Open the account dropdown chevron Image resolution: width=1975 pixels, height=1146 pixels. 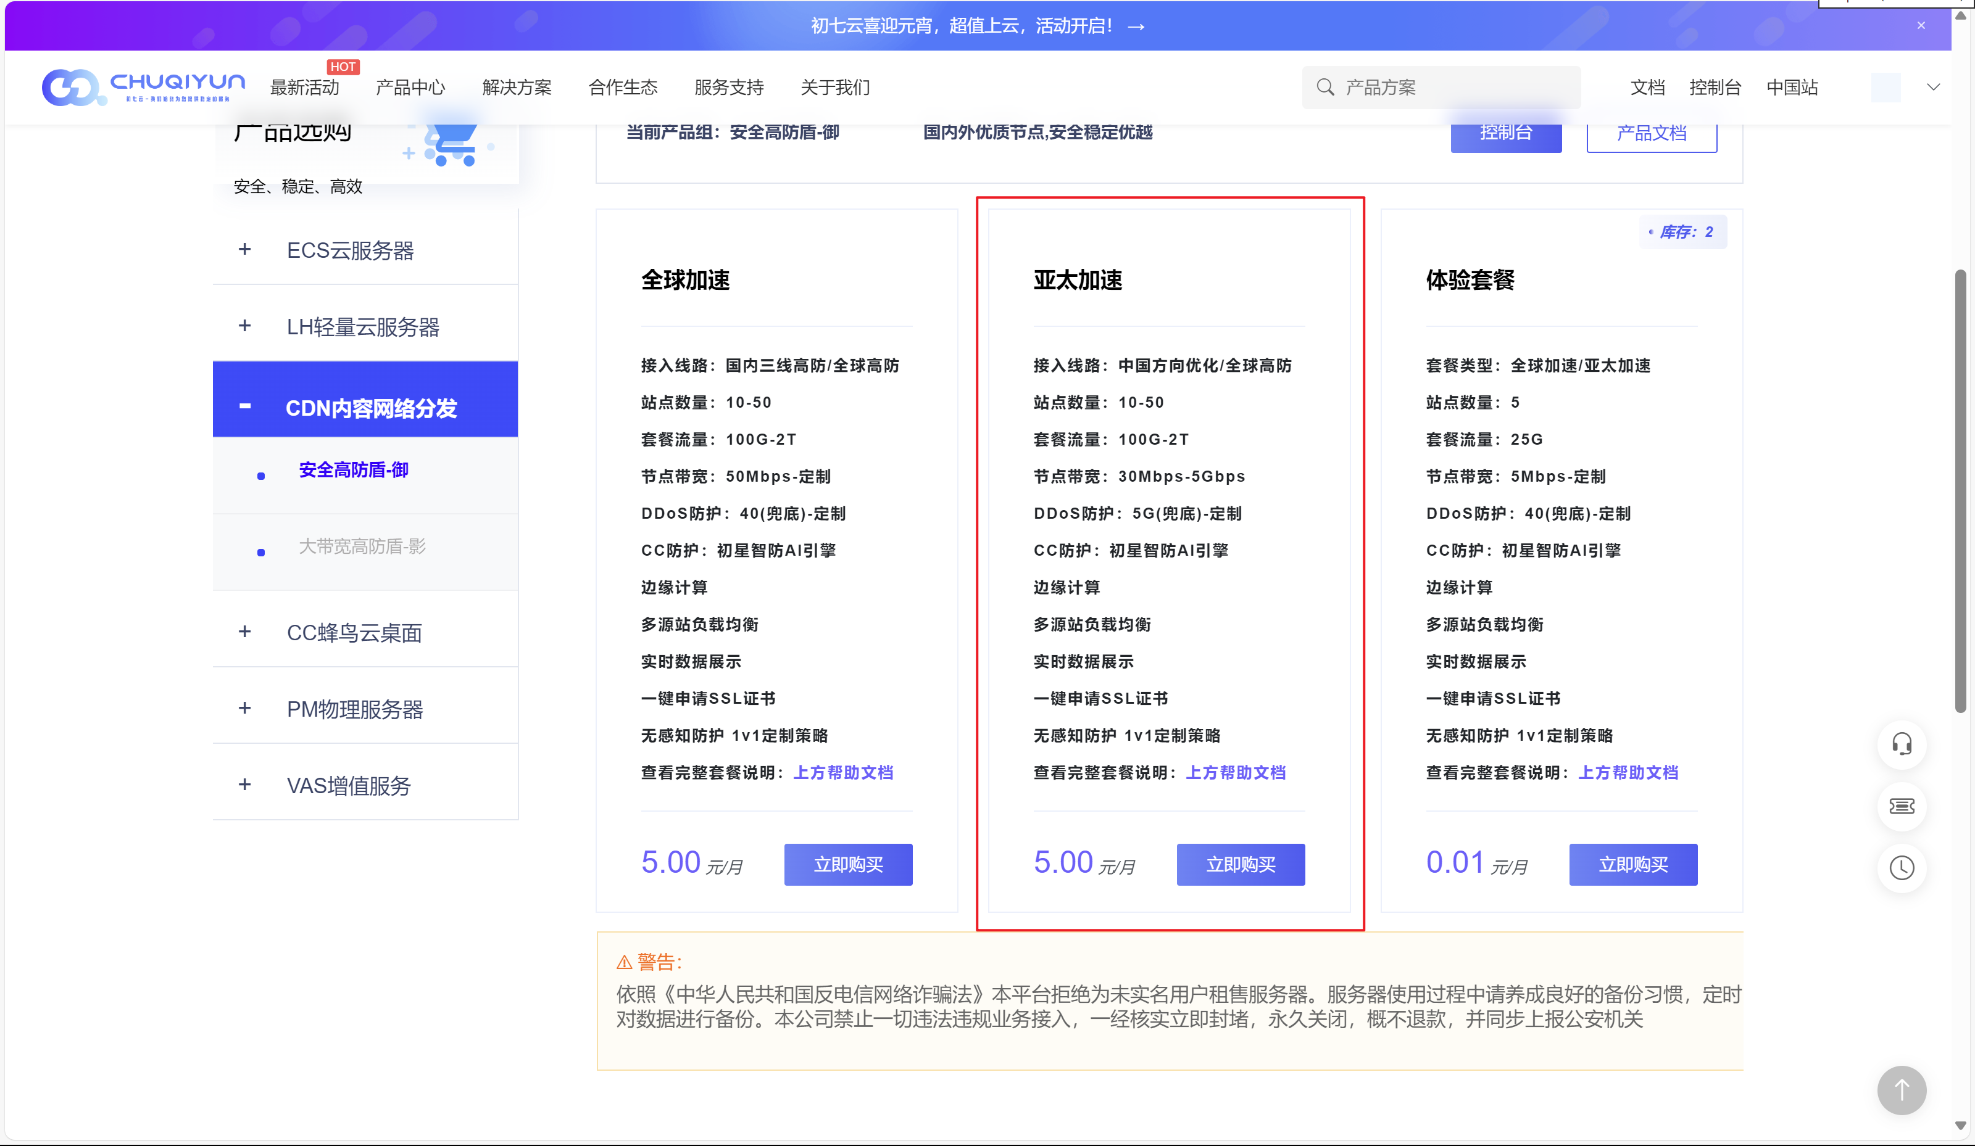tap(1934, 87)
